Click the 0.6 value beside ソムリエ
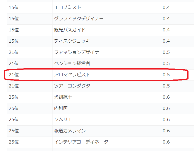 (x=166, y=120)
